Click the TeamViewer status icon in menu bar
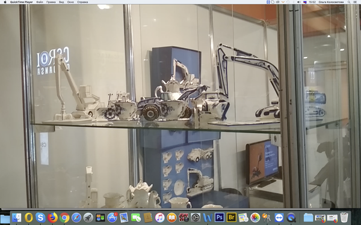This screenshot has height=225, width=361. click(x=268, y=2)
